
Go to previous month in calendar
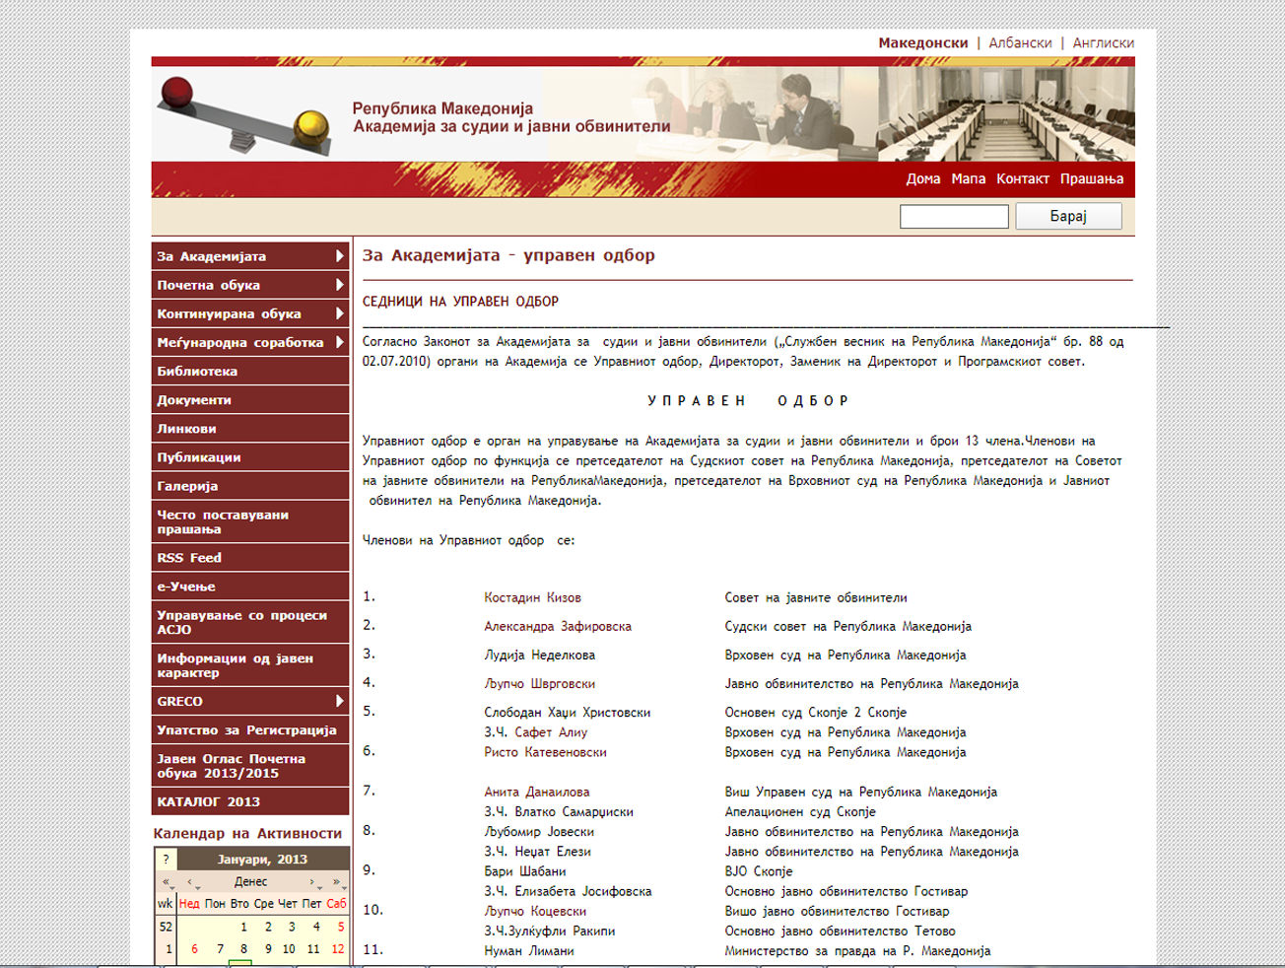[x=190, y=882]
